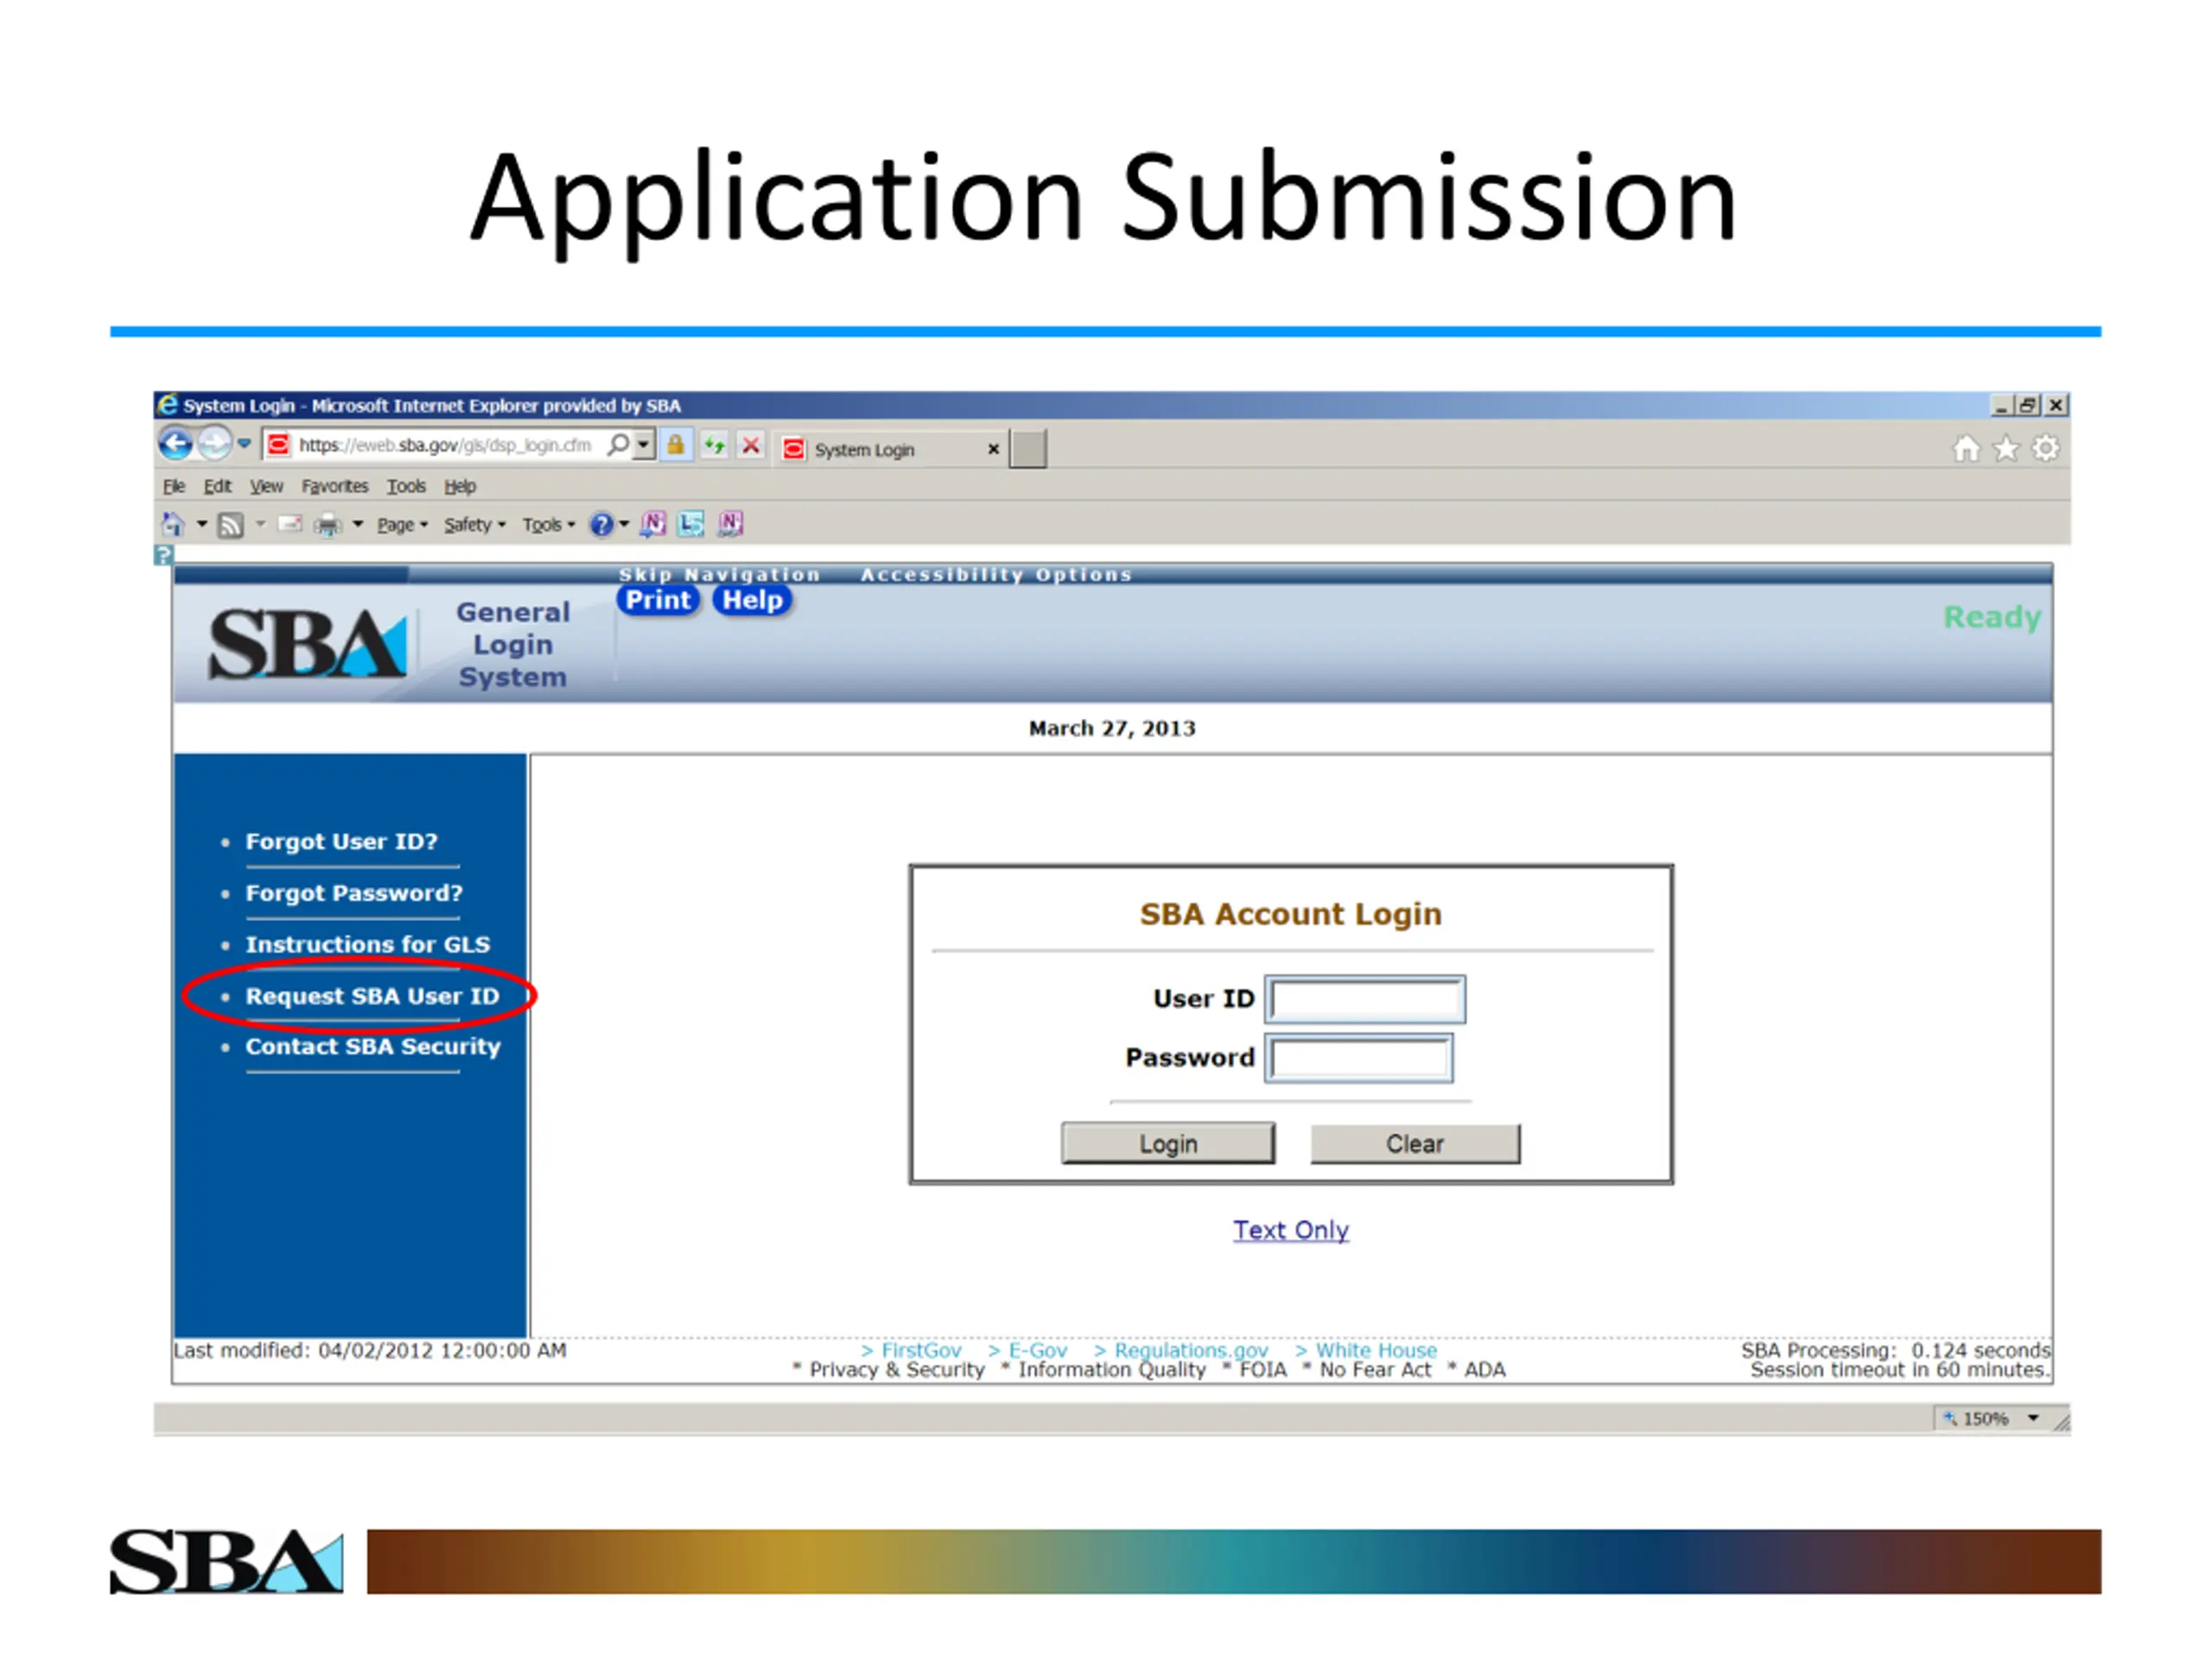Viewport: 2212px width, 1659px height.
Task: Click the Skip Navigation link
Action: tap(719, 575)
